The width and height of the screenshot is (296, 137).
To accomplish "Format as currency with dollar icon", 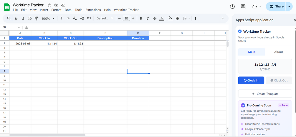I will coord(61,18).
